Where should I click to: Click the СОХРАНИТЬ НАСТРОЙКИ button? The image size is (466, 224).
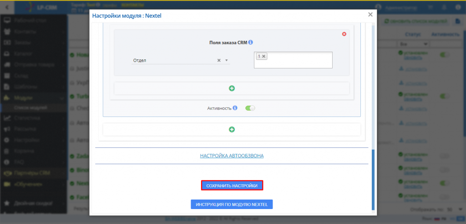click(232, 185)
